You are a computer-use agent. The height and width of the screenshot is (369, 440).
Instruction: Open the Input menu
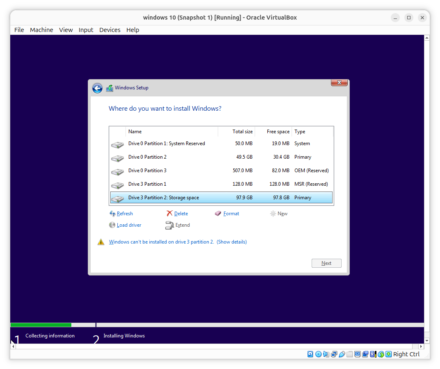[x=86, y=30]
